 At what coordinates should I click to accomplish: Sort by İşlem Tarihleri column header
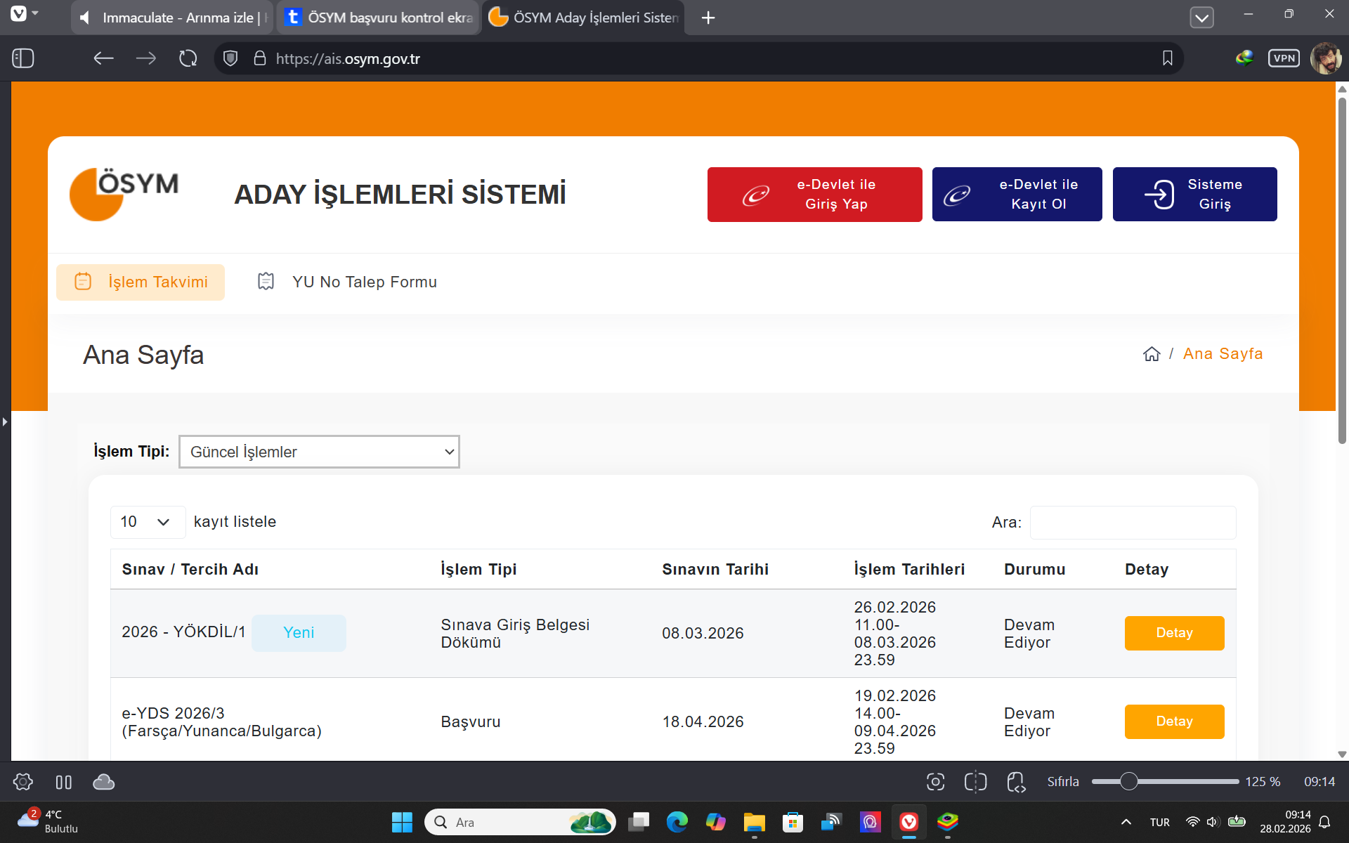click(909, 569)
